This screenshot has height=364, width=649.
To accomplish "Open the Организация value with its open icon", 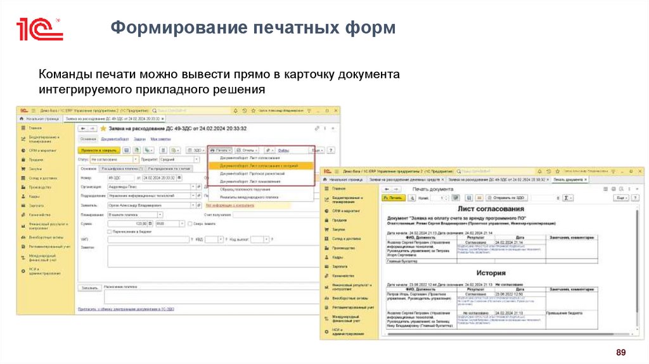I will [199, 187].
